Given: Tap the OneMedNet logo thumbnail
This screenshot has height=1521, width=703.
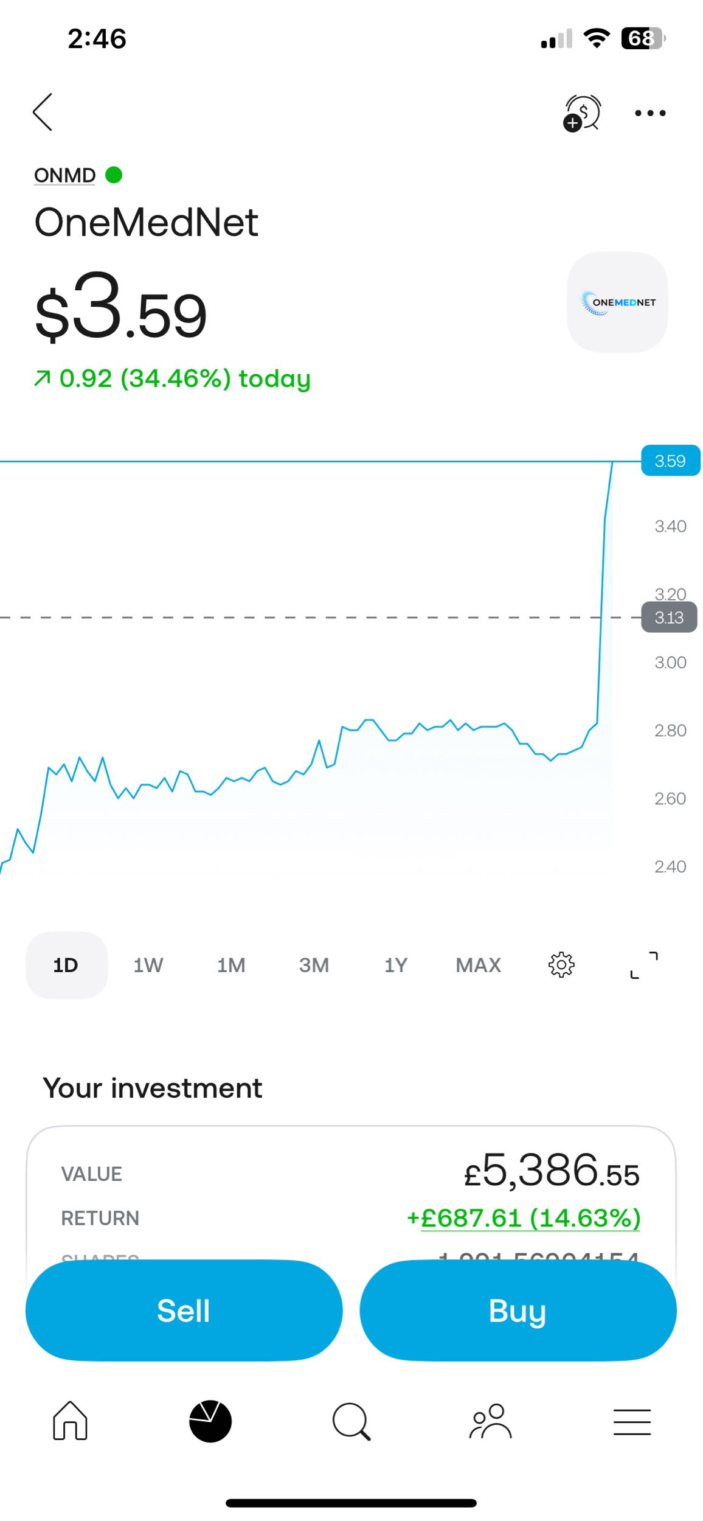Looking at the screenshot, I should [x=617, y=302].
